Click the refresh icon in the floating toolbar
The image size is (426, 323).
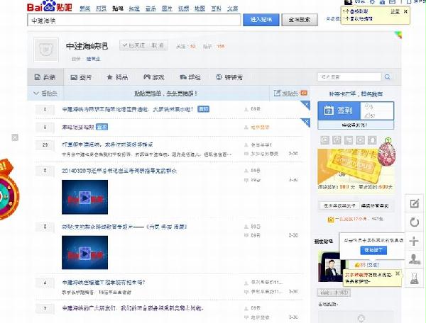click(x=415, y=222)
